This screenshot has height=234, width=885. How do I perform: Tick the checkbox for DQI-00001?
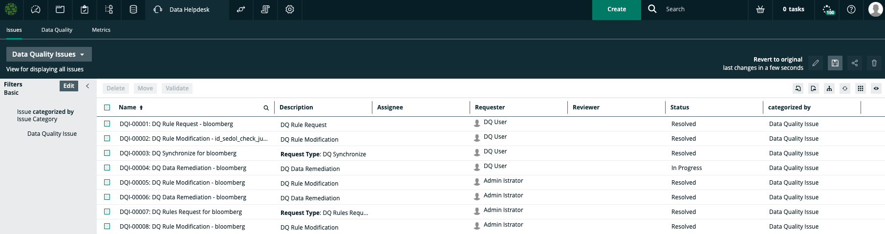tap(107, 124)
